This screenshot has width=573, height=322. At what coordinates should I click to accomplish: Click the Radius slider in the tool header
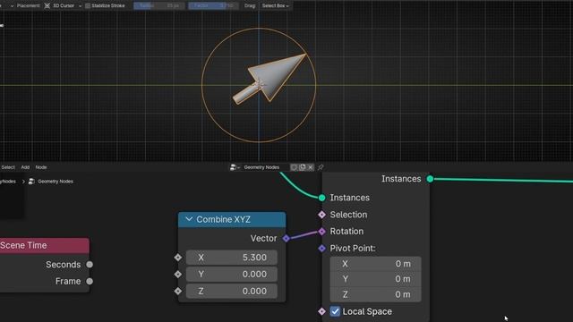(x=159, y=5)
